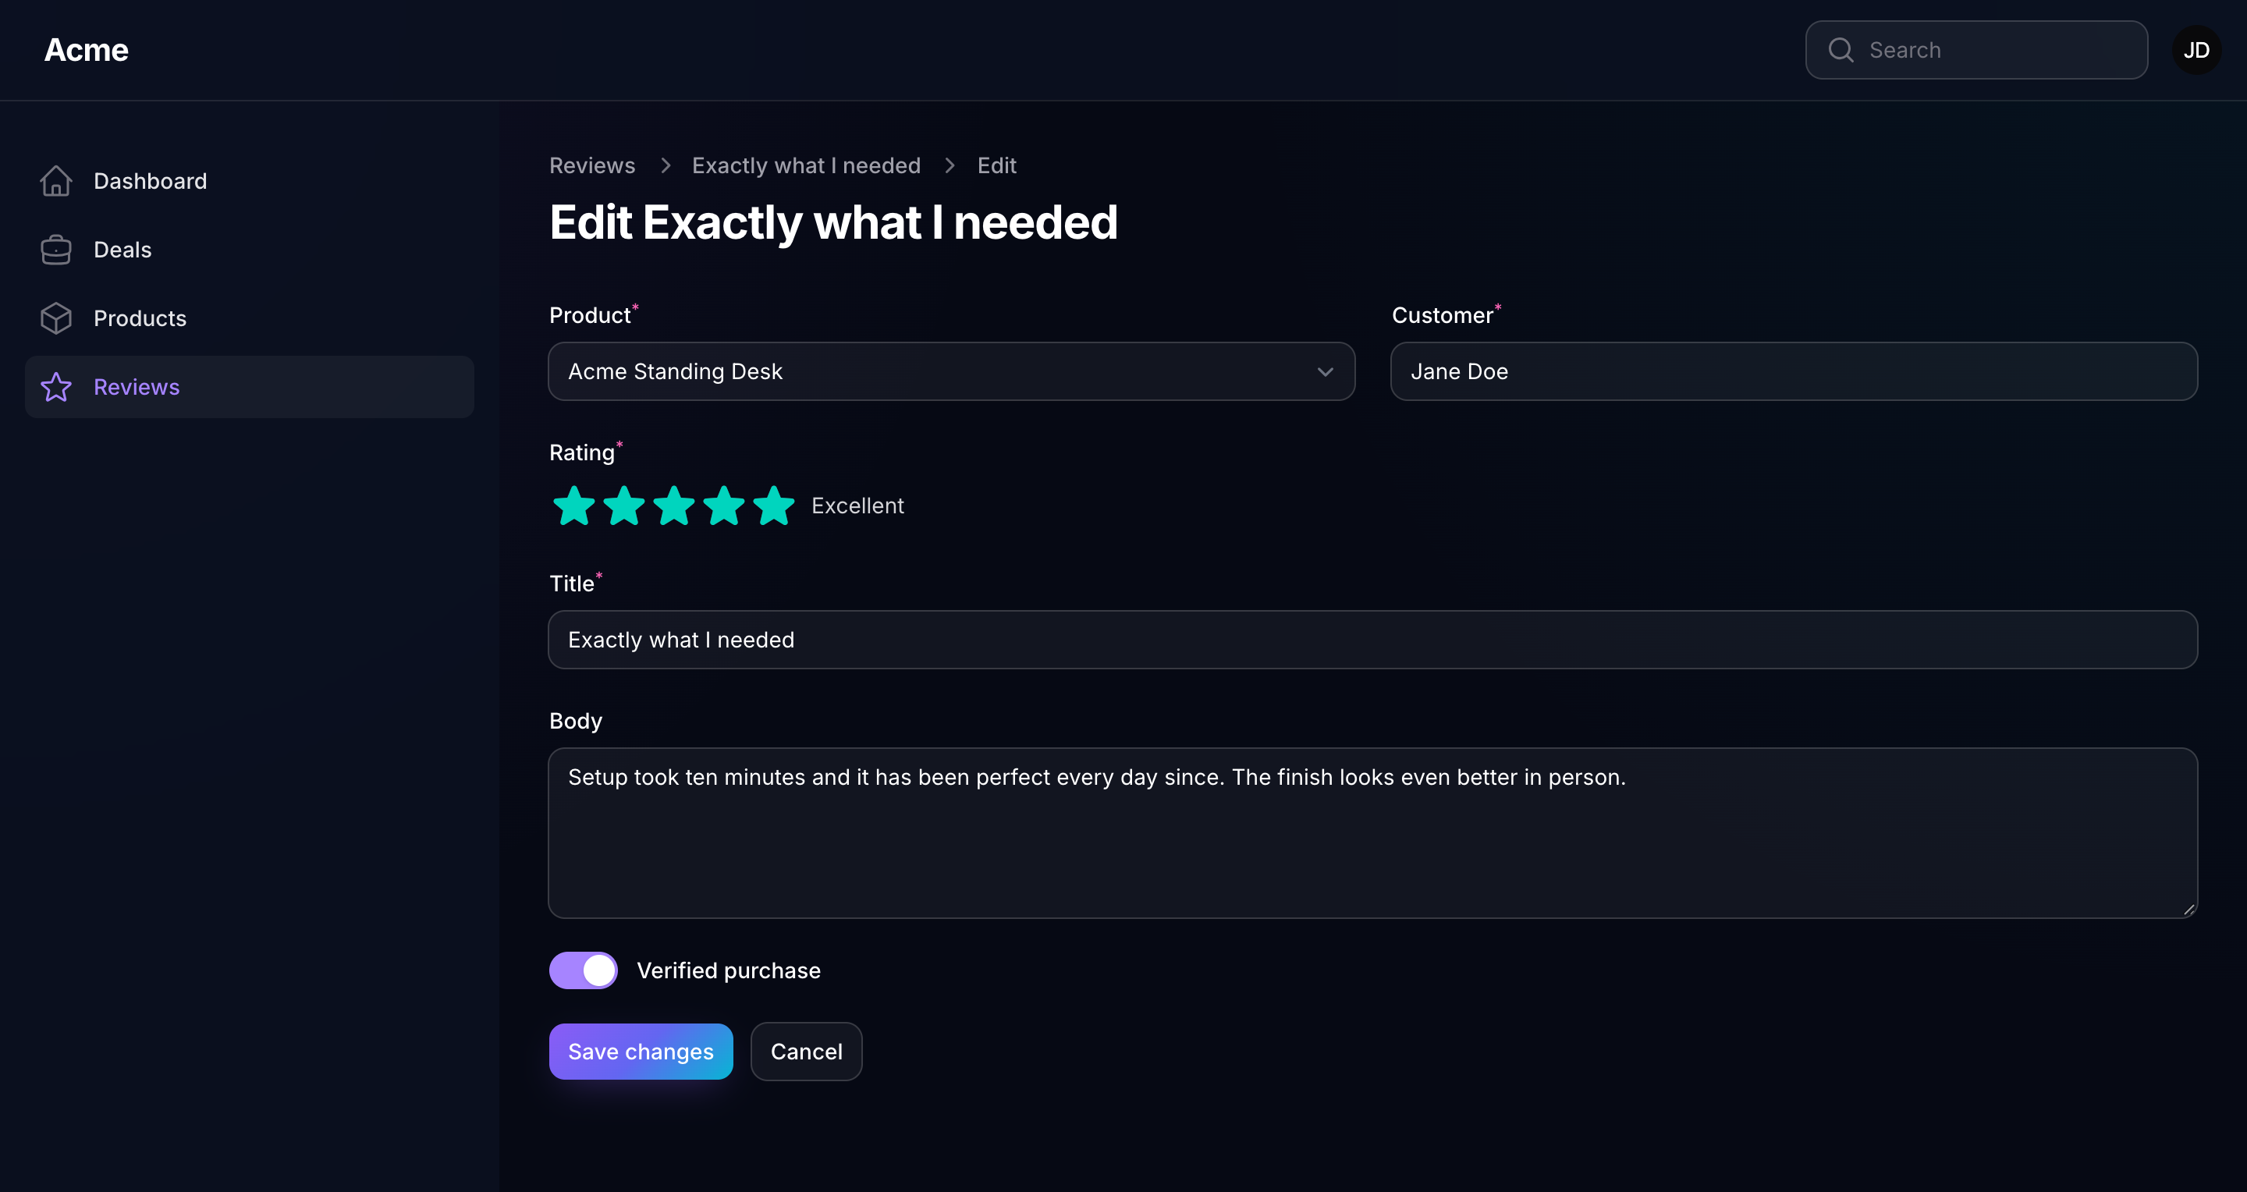The image size is (2247, 1192).
Task: Open Reviews in the sidebar
Action: 250,386
